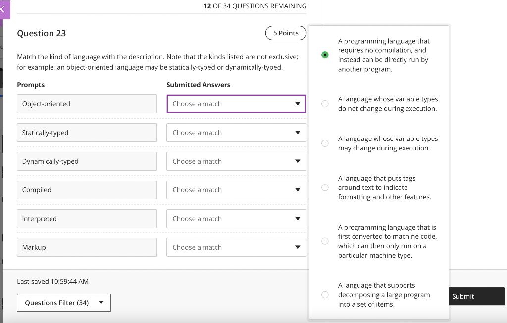Open the Object-oriented match dropdown

point(236,104)
